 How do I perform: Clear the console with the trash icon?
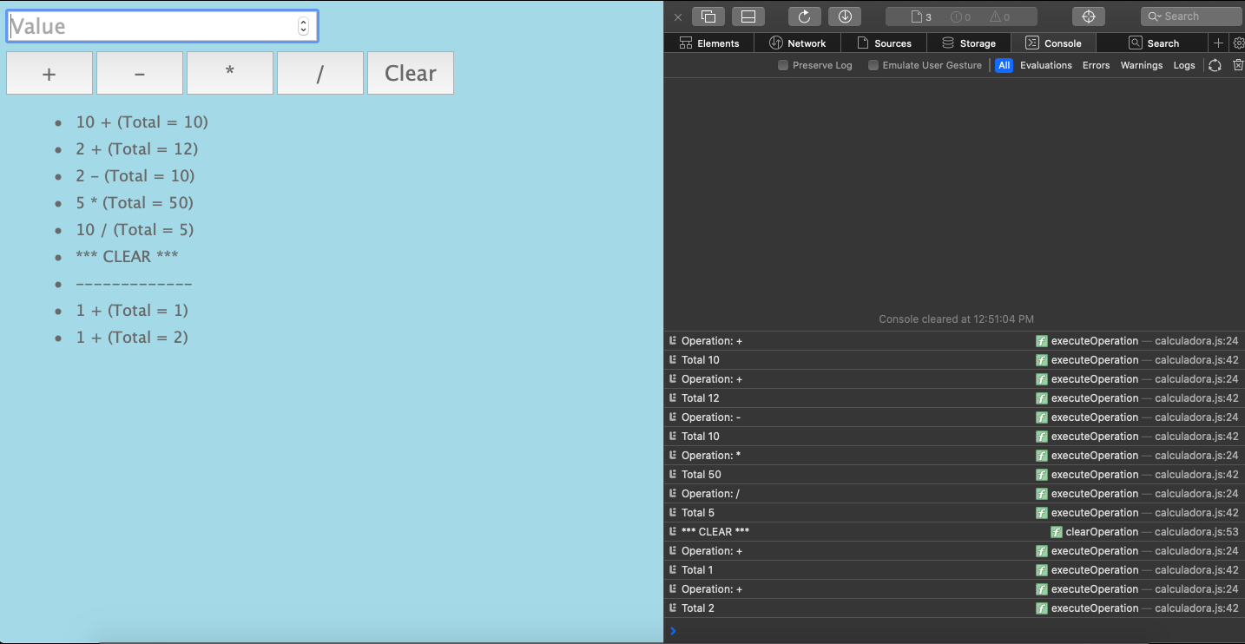click(x=1237, y=64)
